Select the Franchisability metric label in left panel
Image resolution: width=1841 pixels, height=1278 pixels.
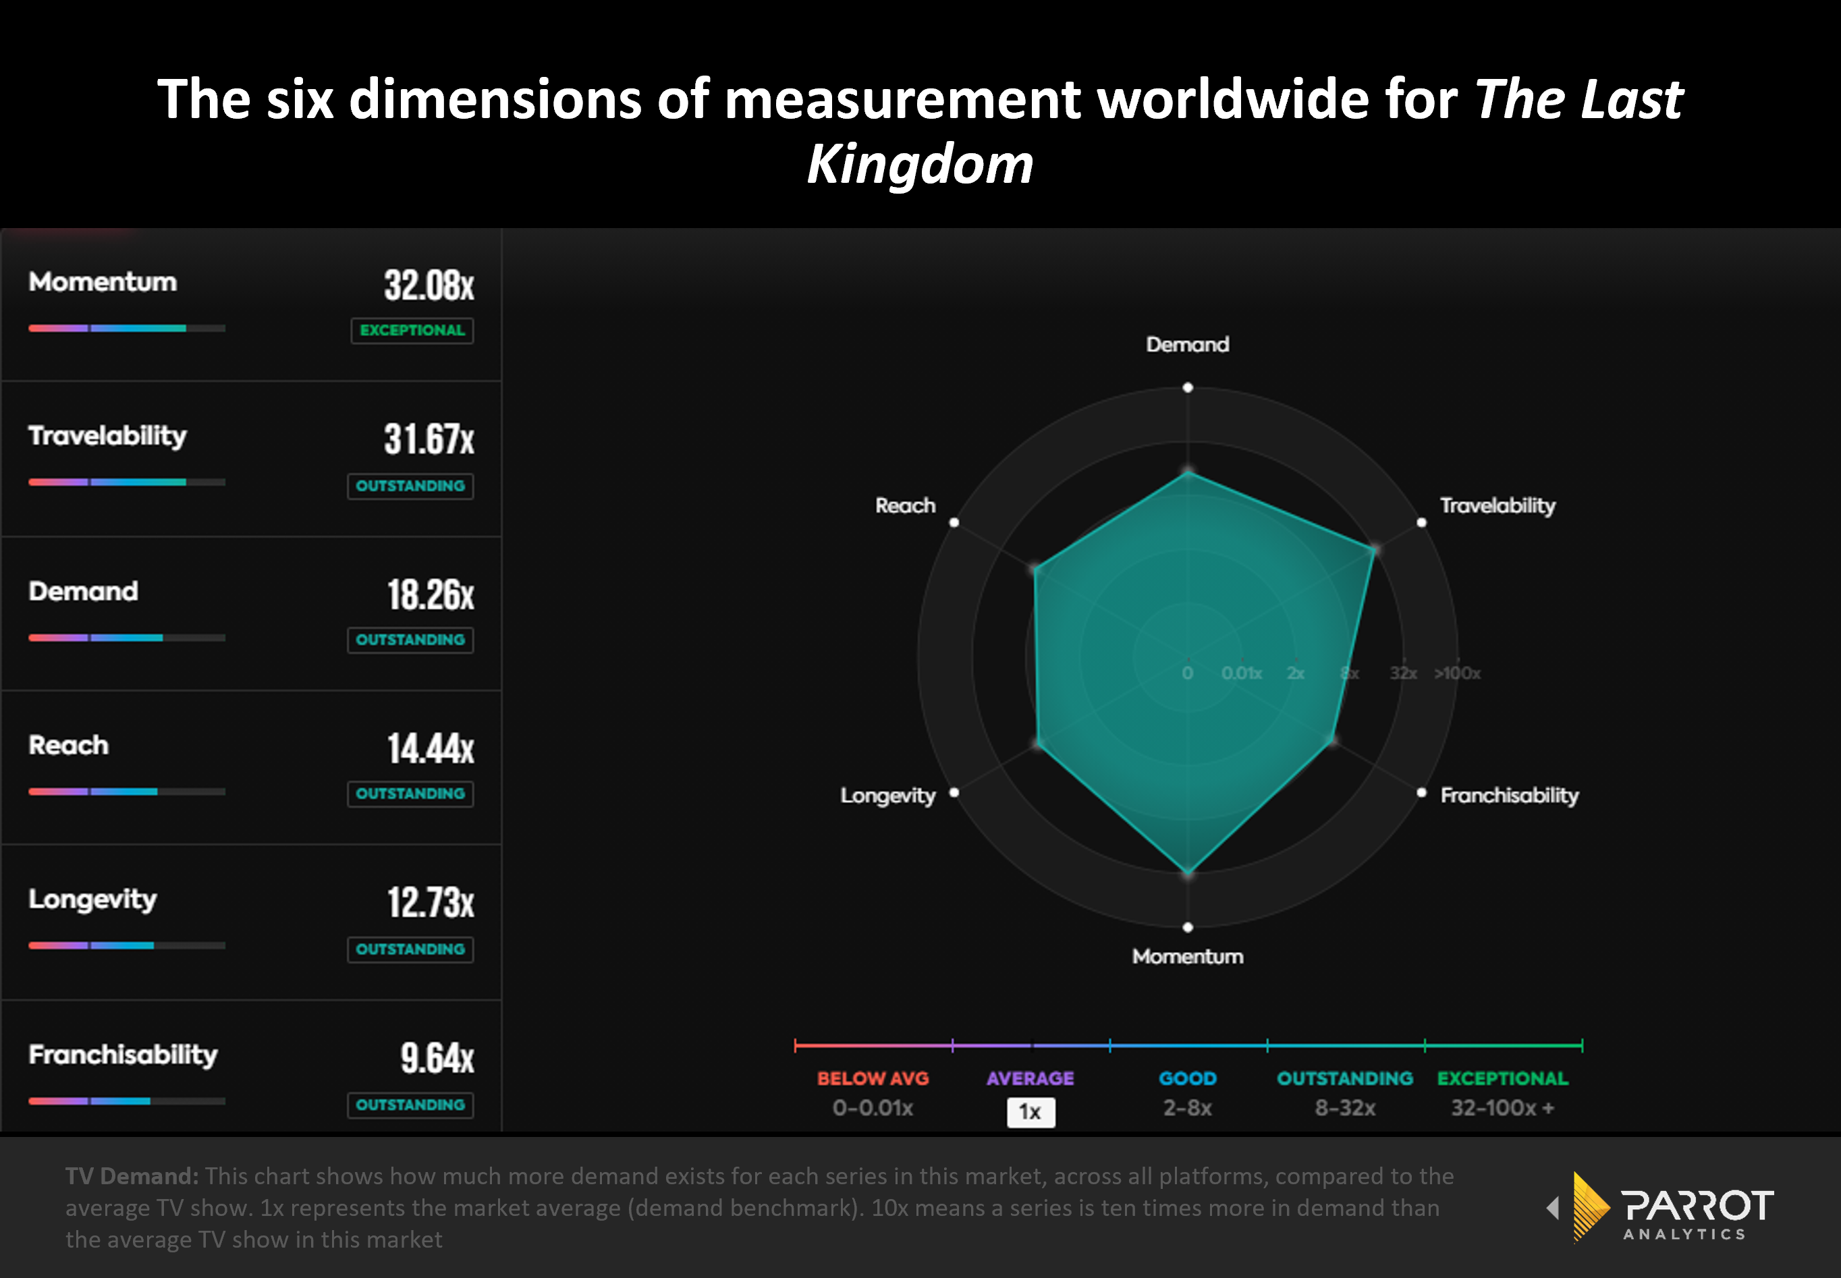pyautogui.click(x=123, y=1055)
